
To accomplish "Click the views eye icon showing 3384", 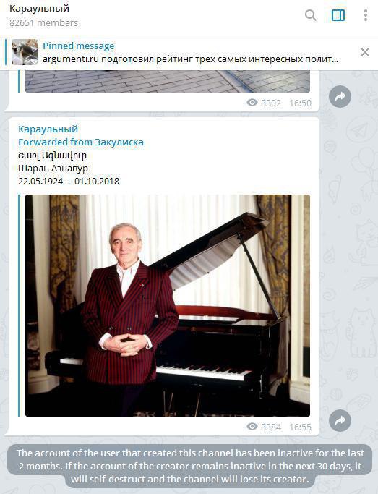I will [x=252, y=426].
